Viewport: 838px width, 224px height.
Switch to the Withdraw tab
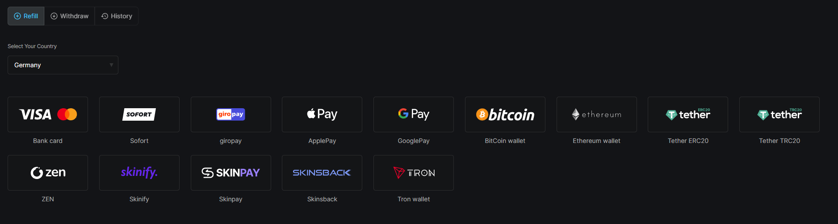(70, 16)
